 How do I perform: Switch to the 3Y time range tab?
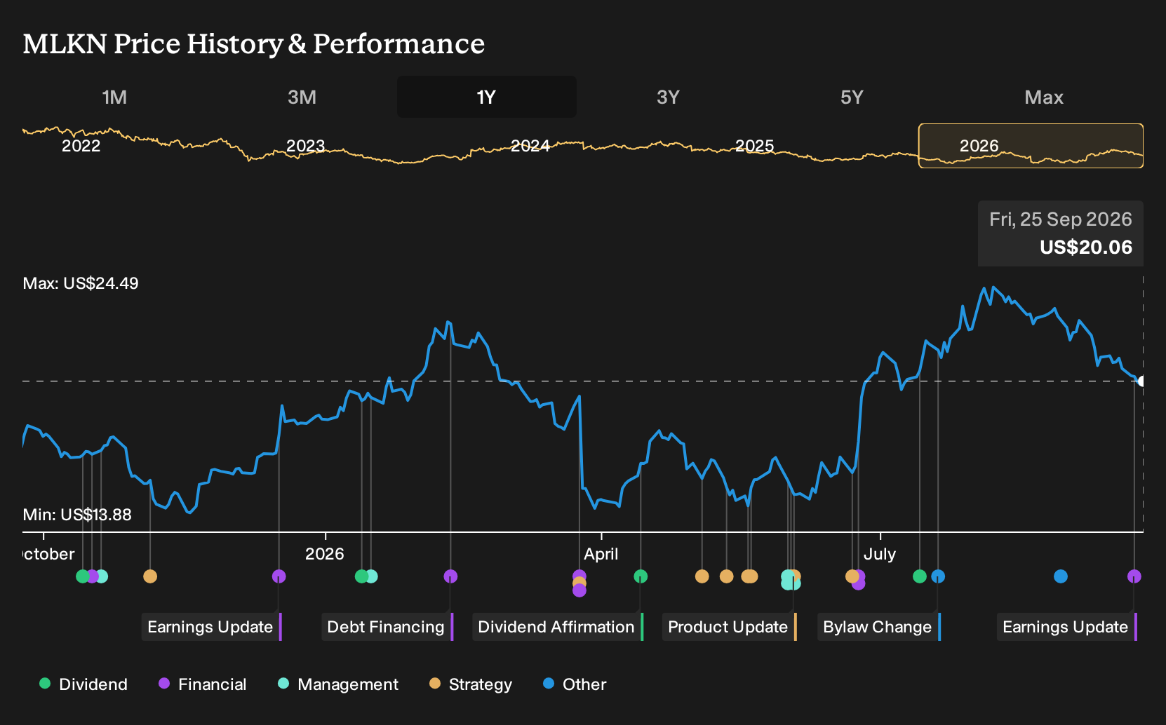[668, 97]
